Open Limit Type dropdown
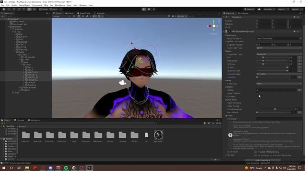The image size is (305, 171). (x=279, y=84)
